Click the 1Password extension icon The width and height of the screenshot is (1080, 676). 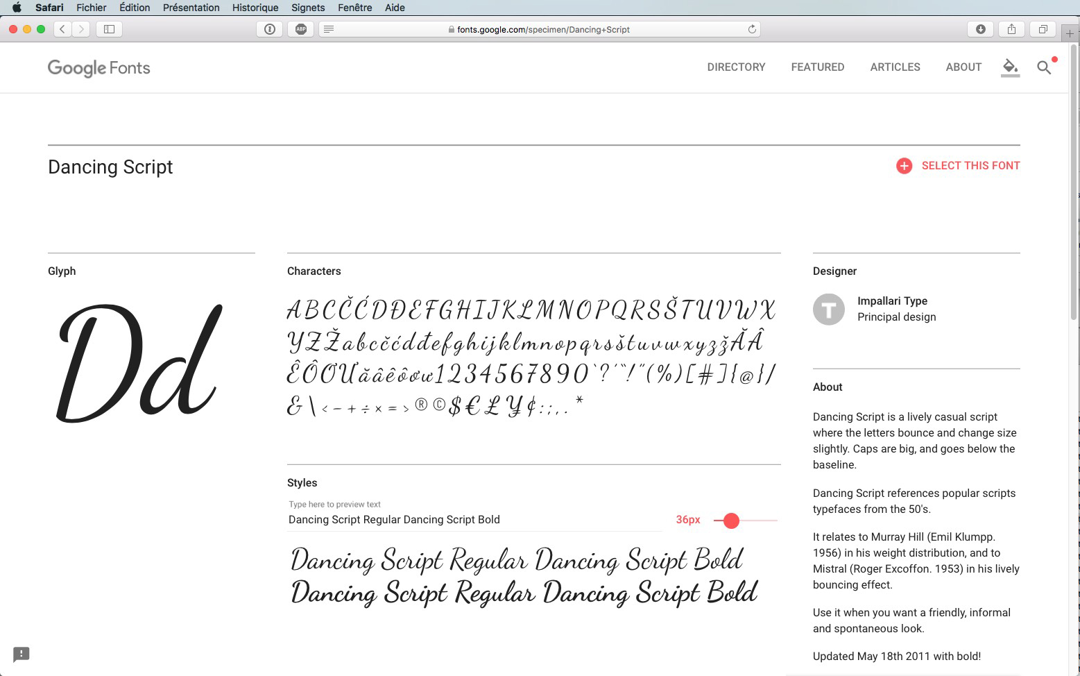click(270, 29)
